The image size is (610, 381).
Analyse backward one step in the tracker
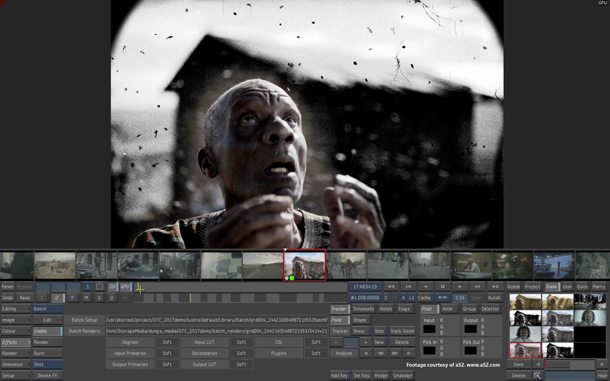point(366,353)
